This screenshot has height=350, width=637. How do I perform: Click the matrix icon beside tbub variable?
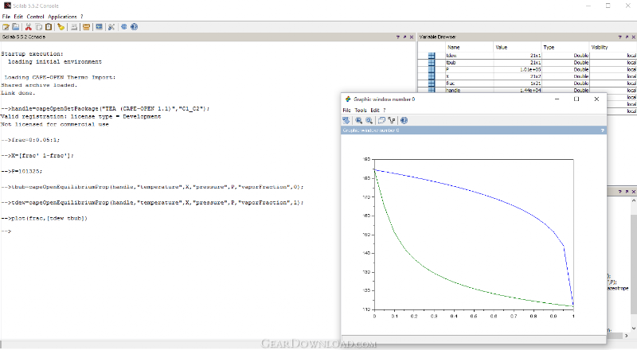click(432, 63)
